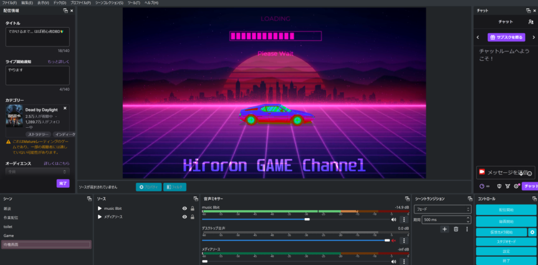Toggle lock on music 8bit source
538x265 pixels.
coord(192,209)
